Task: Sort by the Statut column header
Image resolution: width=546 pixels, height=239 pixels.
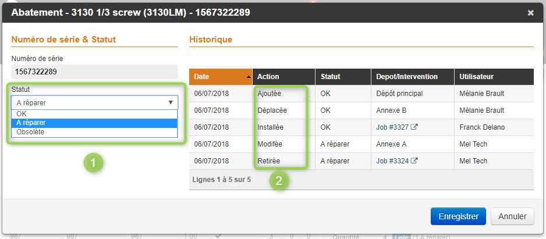Action: (343, 77)
